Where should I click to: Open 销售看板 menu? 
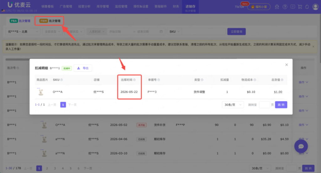point(47,7)
